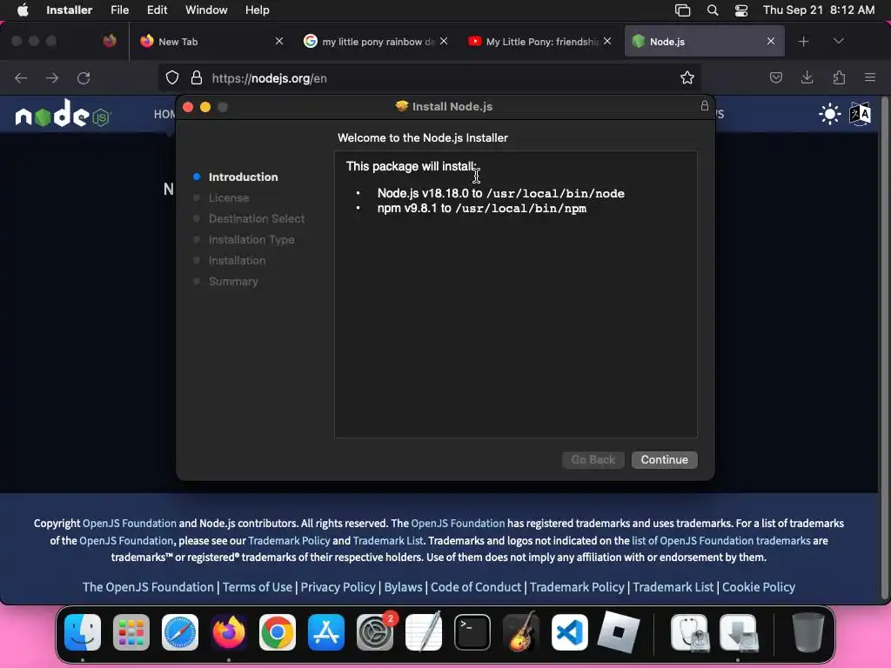This screenshot has height=668, width=891.
Task: Open Visual Studio Code from the Dock
Action: [x=569, y=632]
